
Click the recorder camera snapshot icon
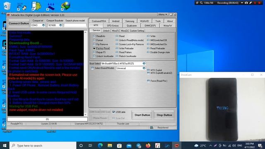[x=246, y=3]
